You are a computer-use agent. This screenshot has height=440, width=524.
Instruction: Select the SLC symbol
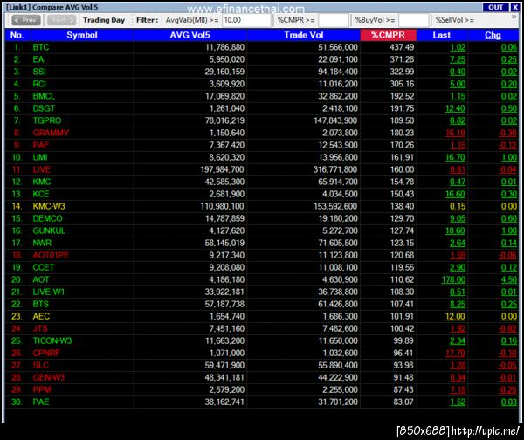point(40,365)
